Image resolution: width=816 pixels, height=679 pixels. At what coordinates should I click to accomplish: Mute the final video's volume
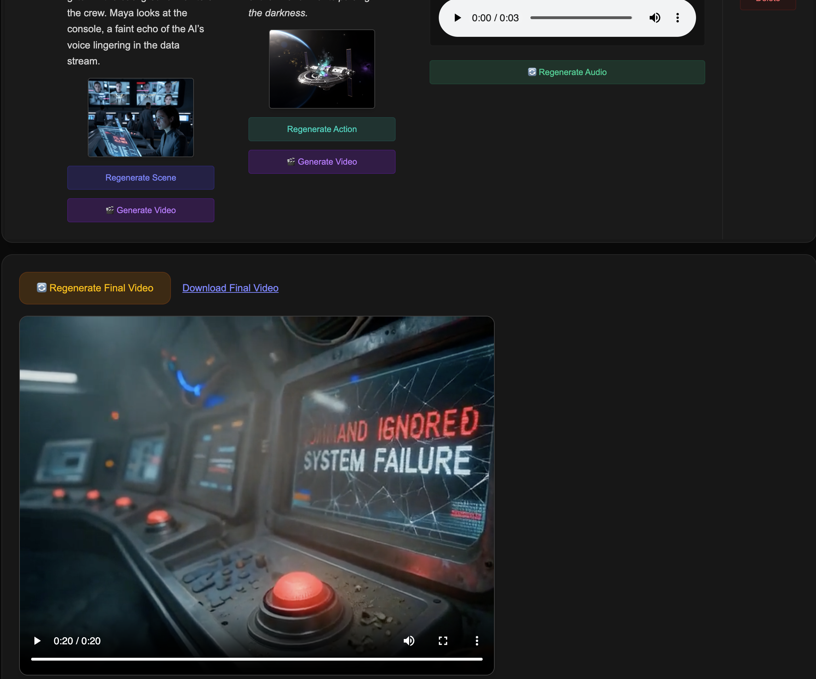pos(409,641)
